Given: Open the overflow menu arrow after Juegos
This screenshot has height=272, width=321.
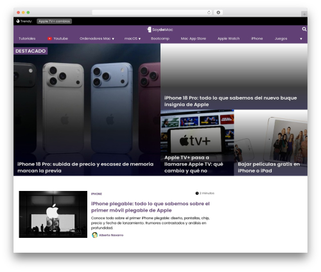Looking at the screenshot, I should [301, 39].
